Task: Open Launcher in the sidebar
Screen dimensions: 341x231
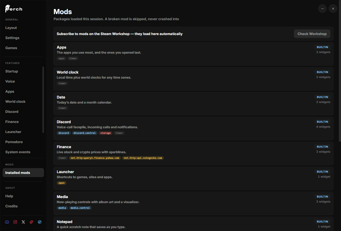Action: tap(22, 132)
